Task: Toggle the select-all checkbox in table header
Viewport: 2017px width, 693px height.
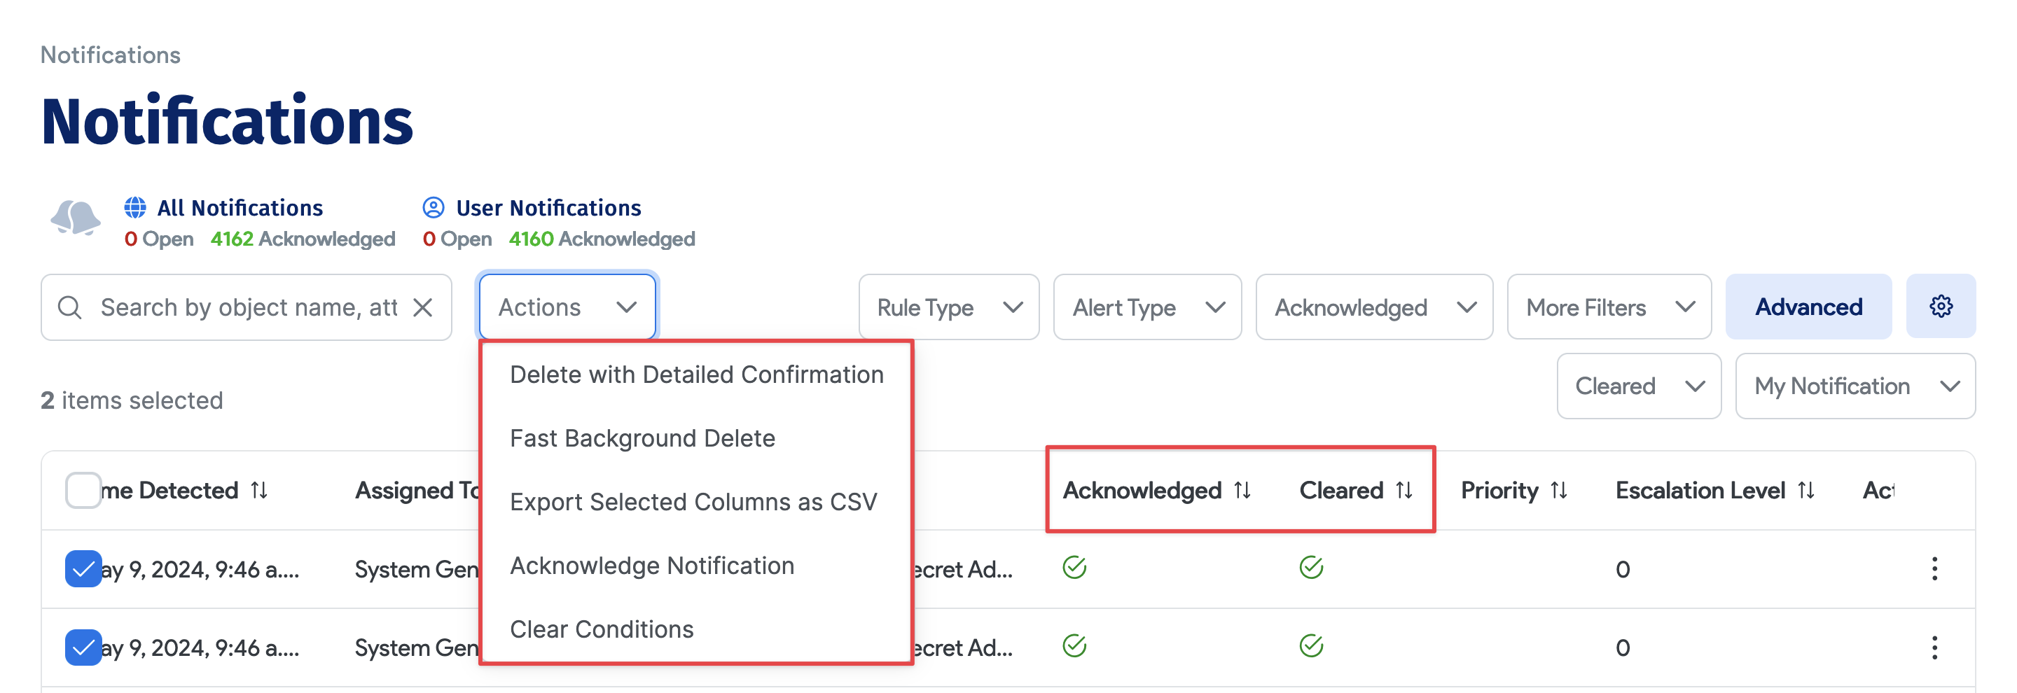Action: pyautogui.click(x=82, y=491)
